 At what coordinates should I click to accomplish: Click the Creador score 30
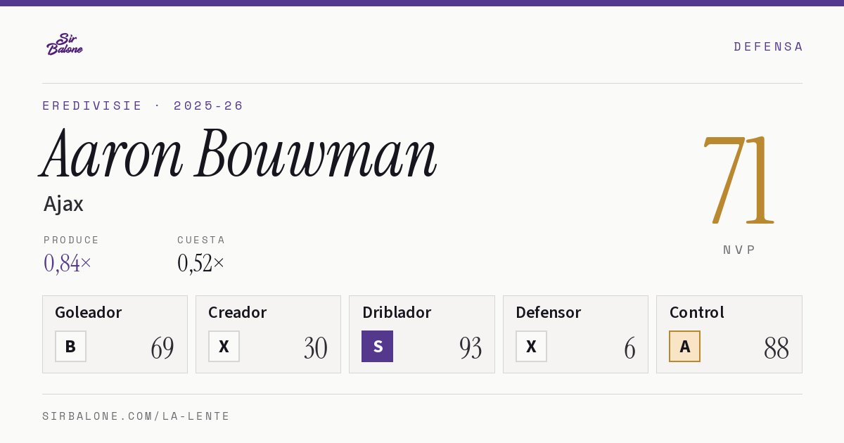(316, 348)
